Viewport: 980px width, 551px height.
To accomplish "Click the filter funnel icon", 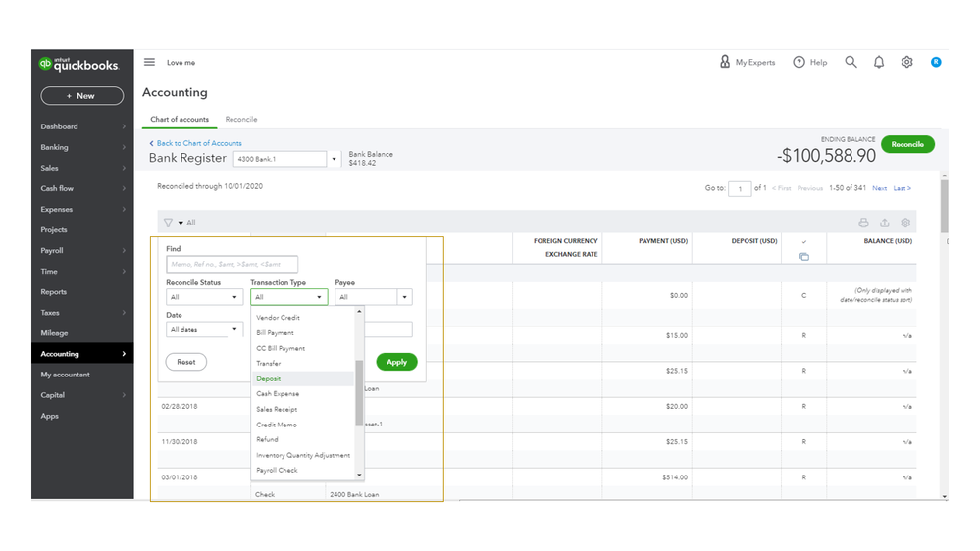I will (x=168, y=223).
